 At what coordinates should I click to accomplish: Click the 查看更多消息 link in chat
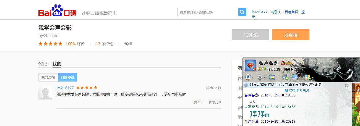coord(299,90)
